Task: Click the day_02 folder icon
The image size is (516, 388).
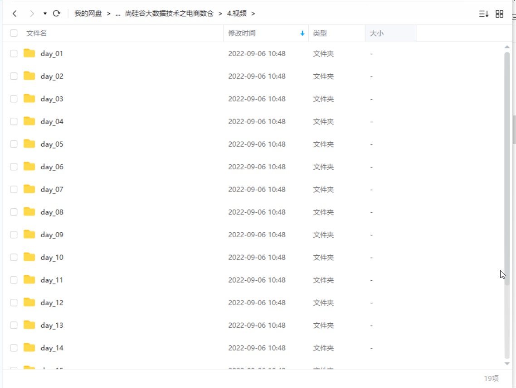Action: [x=29, y=76]
